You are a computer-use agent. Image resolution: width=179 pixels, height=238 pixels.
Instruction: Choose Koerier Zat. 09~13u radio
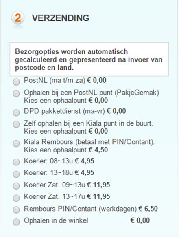click(x=16, y=186)
